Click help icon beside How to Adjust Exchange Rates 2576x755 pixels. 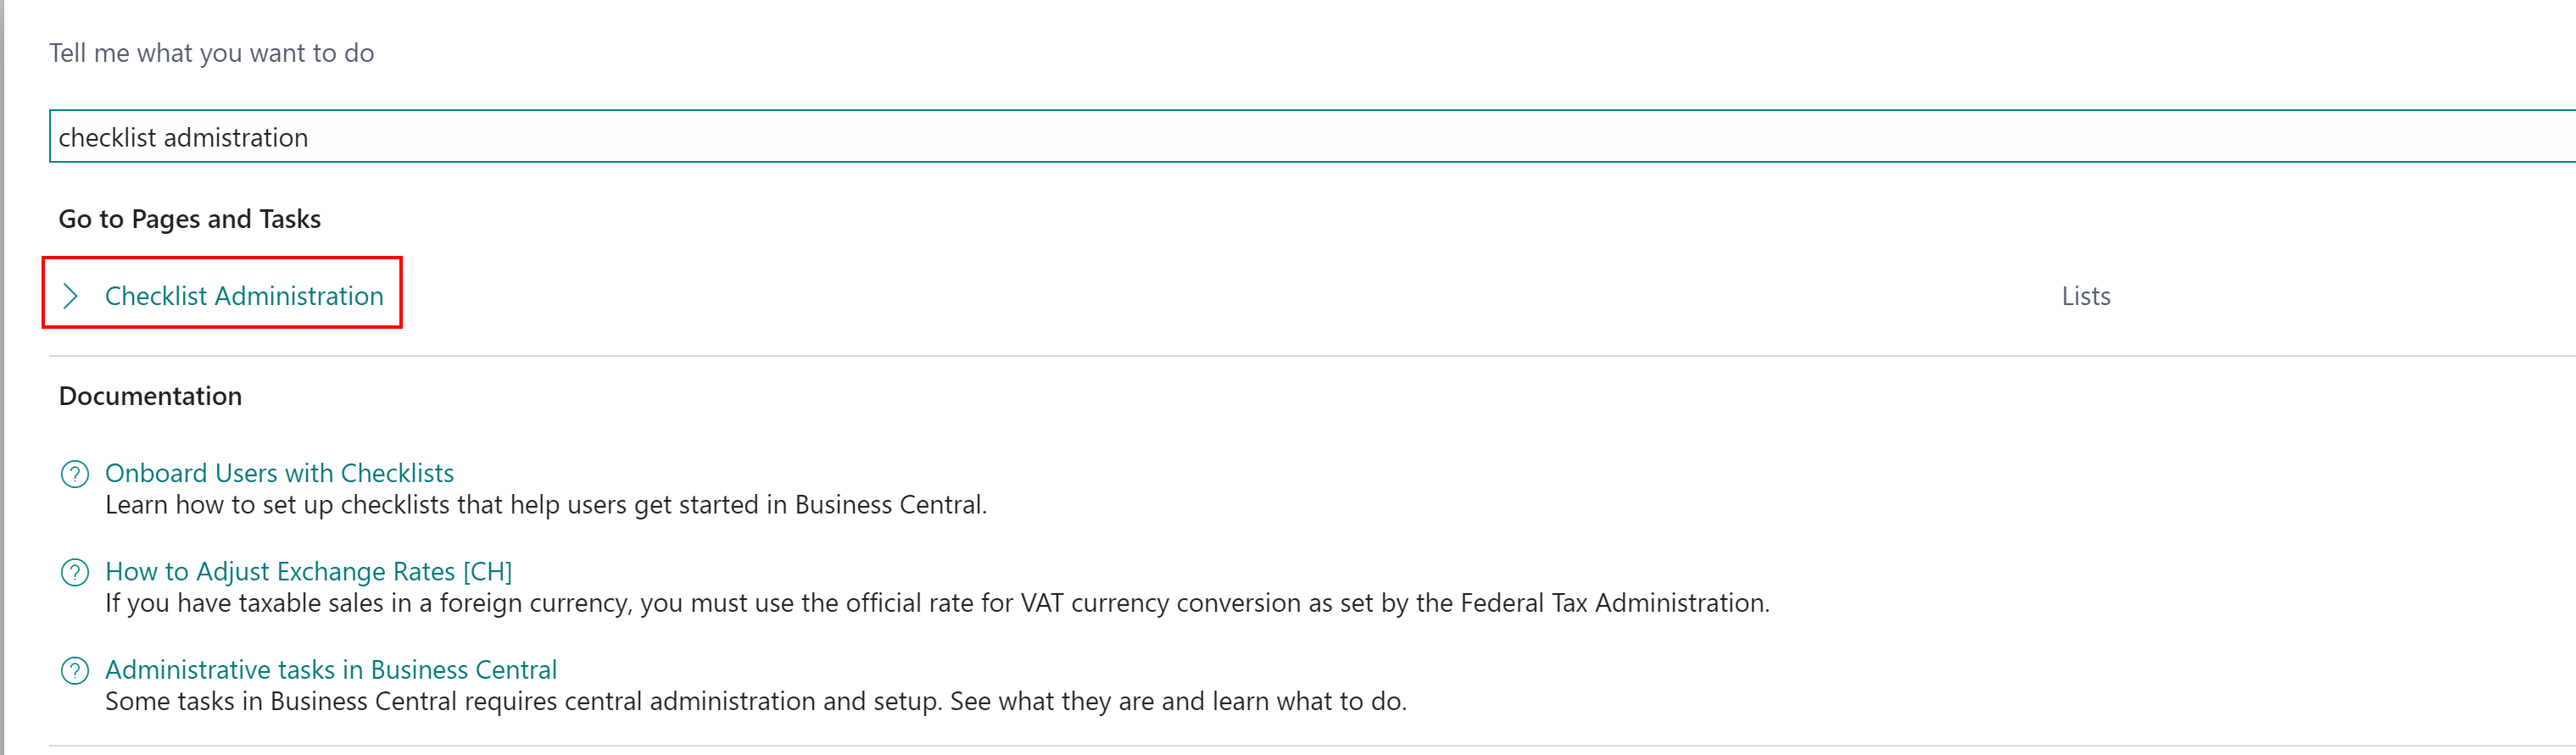pos(75,572)
